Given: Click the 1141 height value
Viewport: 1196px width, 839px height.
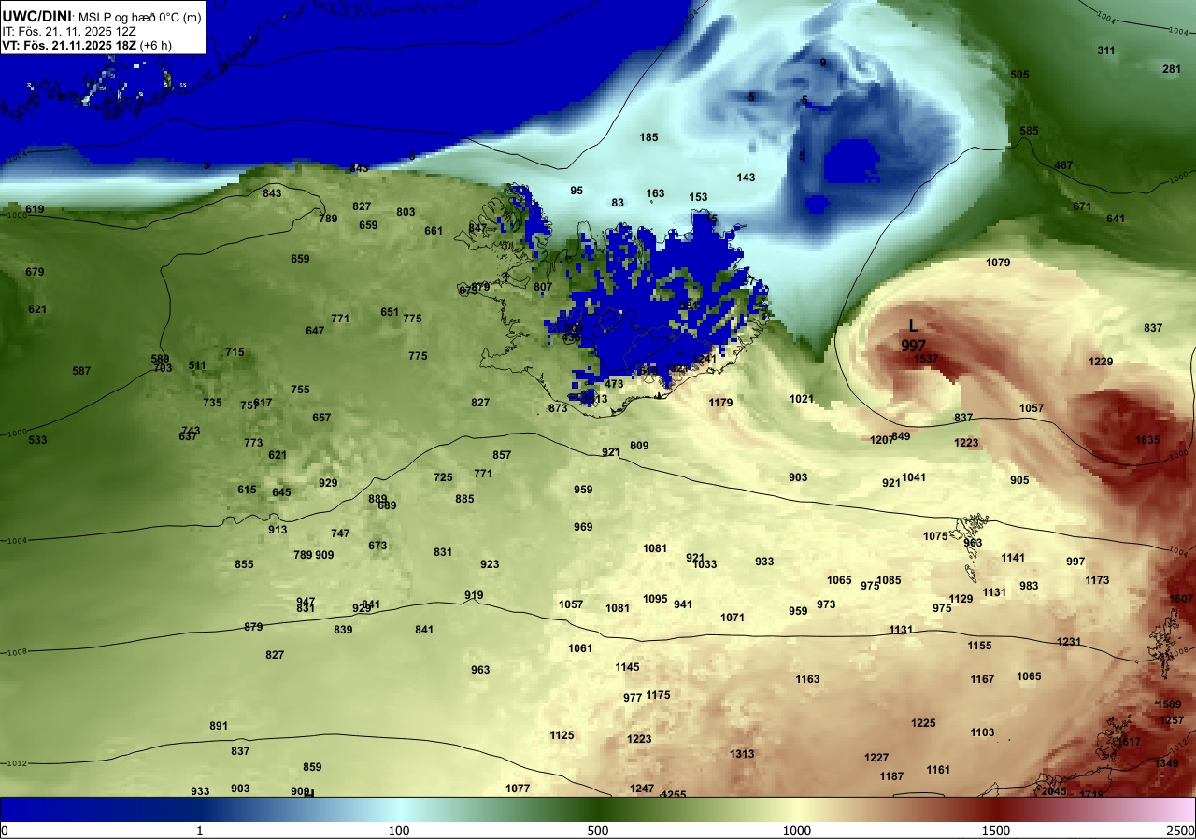Looking at the screenshot, I should [x=1013, y=558].
